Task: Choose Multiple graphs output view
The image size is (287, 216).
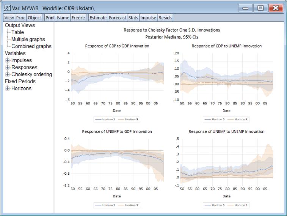Action: (28, 39)
